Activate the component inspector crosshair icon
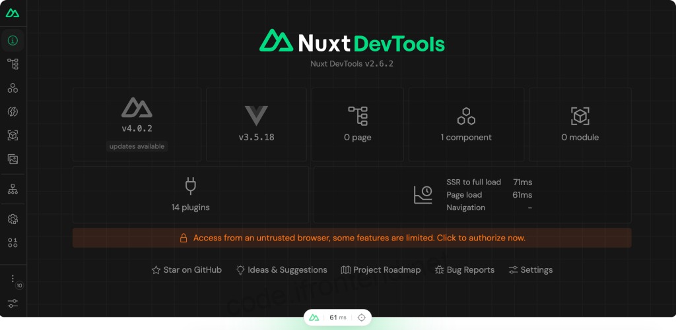 coord(361,317)
